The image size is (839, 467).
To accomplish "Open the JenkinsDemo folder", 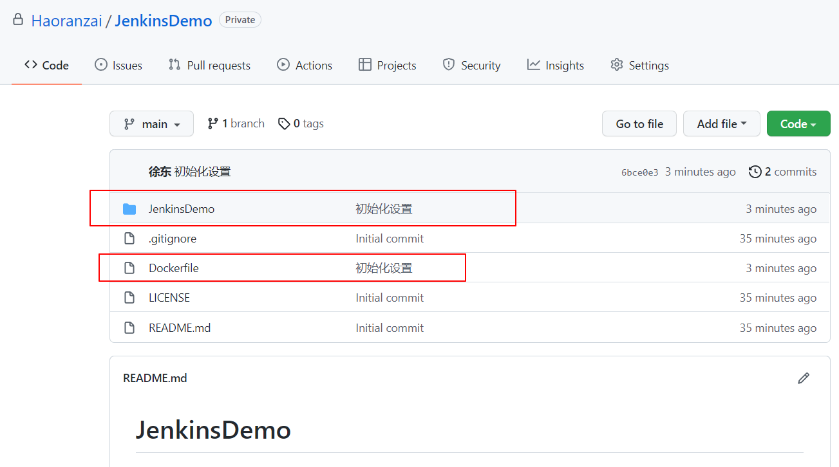I will coord(182,209).
